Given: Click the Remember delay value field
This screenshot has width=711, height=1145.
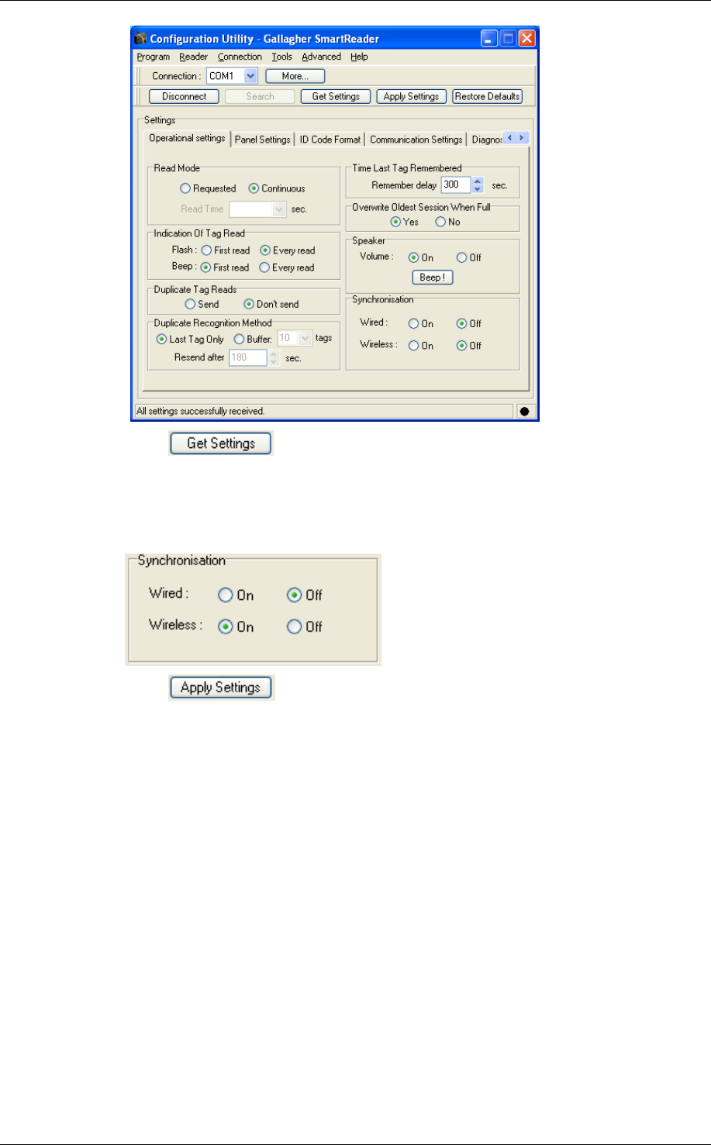Looking at the screenshot, I should tap(456, 185).
